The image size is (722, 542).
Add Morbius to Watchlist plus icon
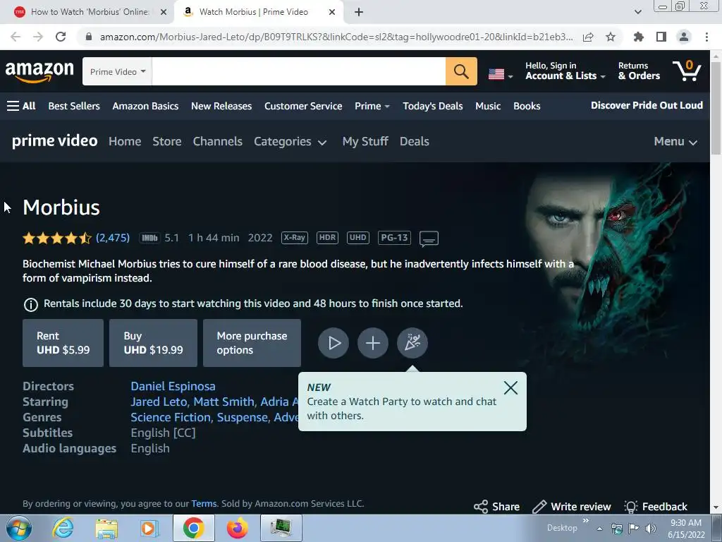[372, 343]
